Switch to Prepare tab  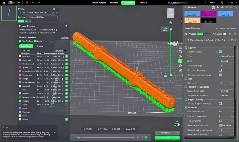click(x=114, y=3)
